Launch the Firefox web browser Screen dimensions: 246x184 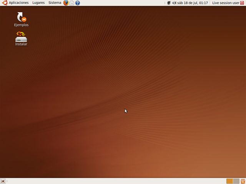pyautogui.click(x=66, y=3)
